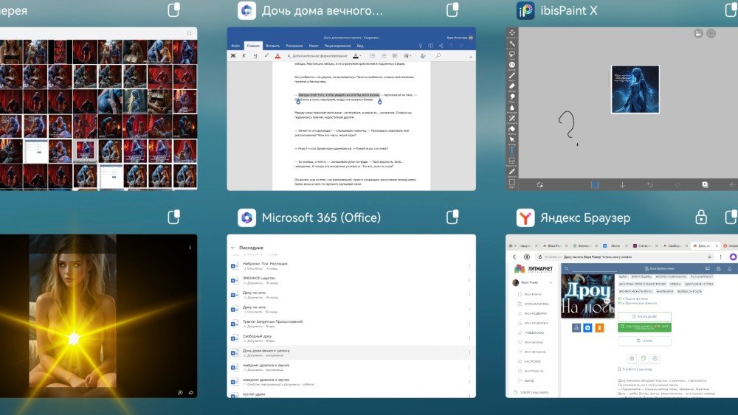The image size is (738, 415).
Task: Collapse the Word ribbon with the chevron
Action: pos(469,55)
